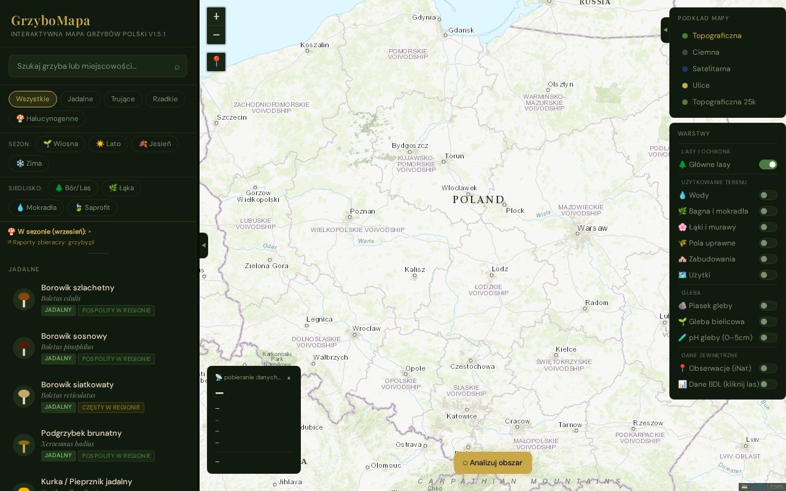Collapse the data loading panel arrow
786x491 pixels.
pos(289,377)
